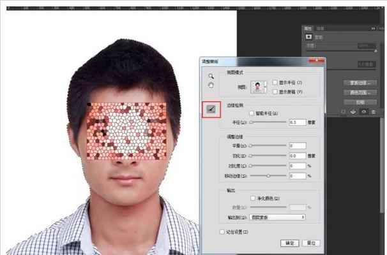Click apply mask icon in Properties panel

tap(353, 112)
